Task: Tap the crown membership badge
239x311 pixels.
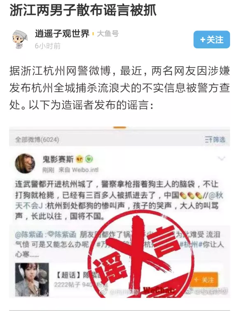Action: pyautogui.click(x=79, y=159)
